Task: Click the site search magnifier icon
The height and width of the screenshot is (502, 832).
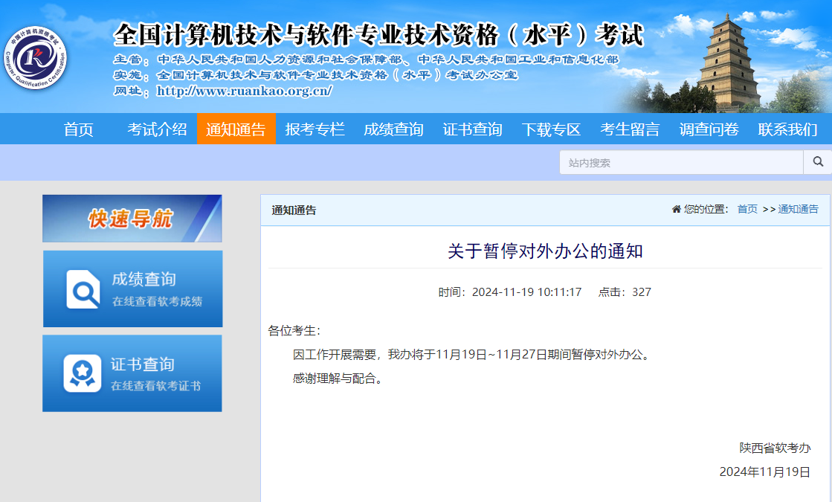Action: (x=818, y=162)
